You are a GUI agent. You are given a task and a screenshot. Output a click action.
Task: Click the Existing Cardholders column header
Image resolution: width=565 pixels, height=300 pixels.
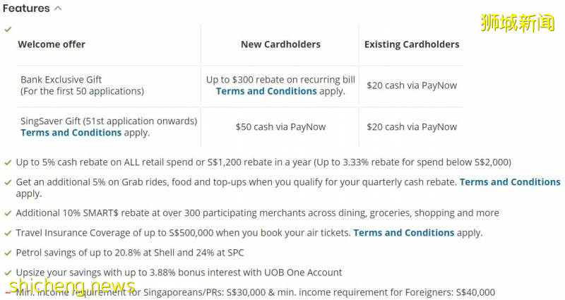click(x=411, y=44)
